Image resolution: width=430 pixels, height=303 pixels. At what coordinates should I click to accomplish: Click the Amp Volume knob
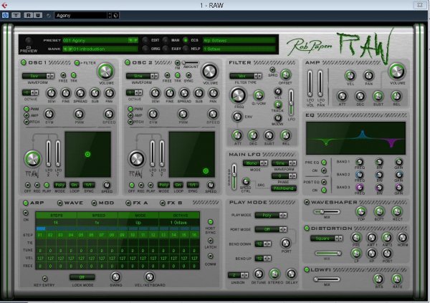tap(397, 71)
